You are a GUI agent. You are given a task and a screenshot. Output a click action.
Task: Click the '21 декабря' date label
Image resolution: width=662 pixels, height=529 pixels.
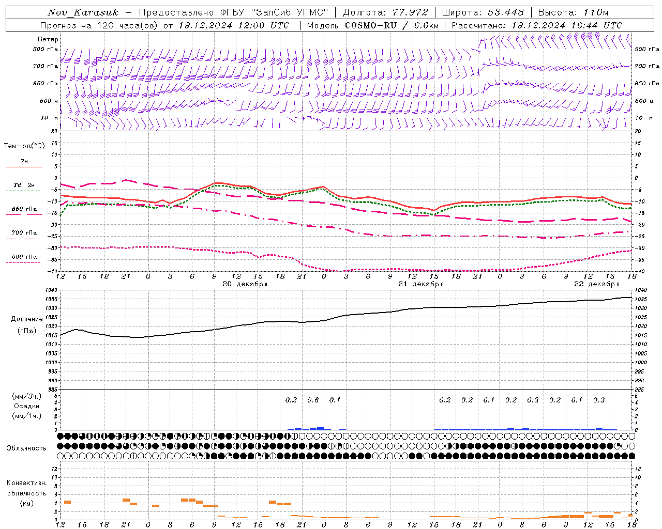pos(421,284)
